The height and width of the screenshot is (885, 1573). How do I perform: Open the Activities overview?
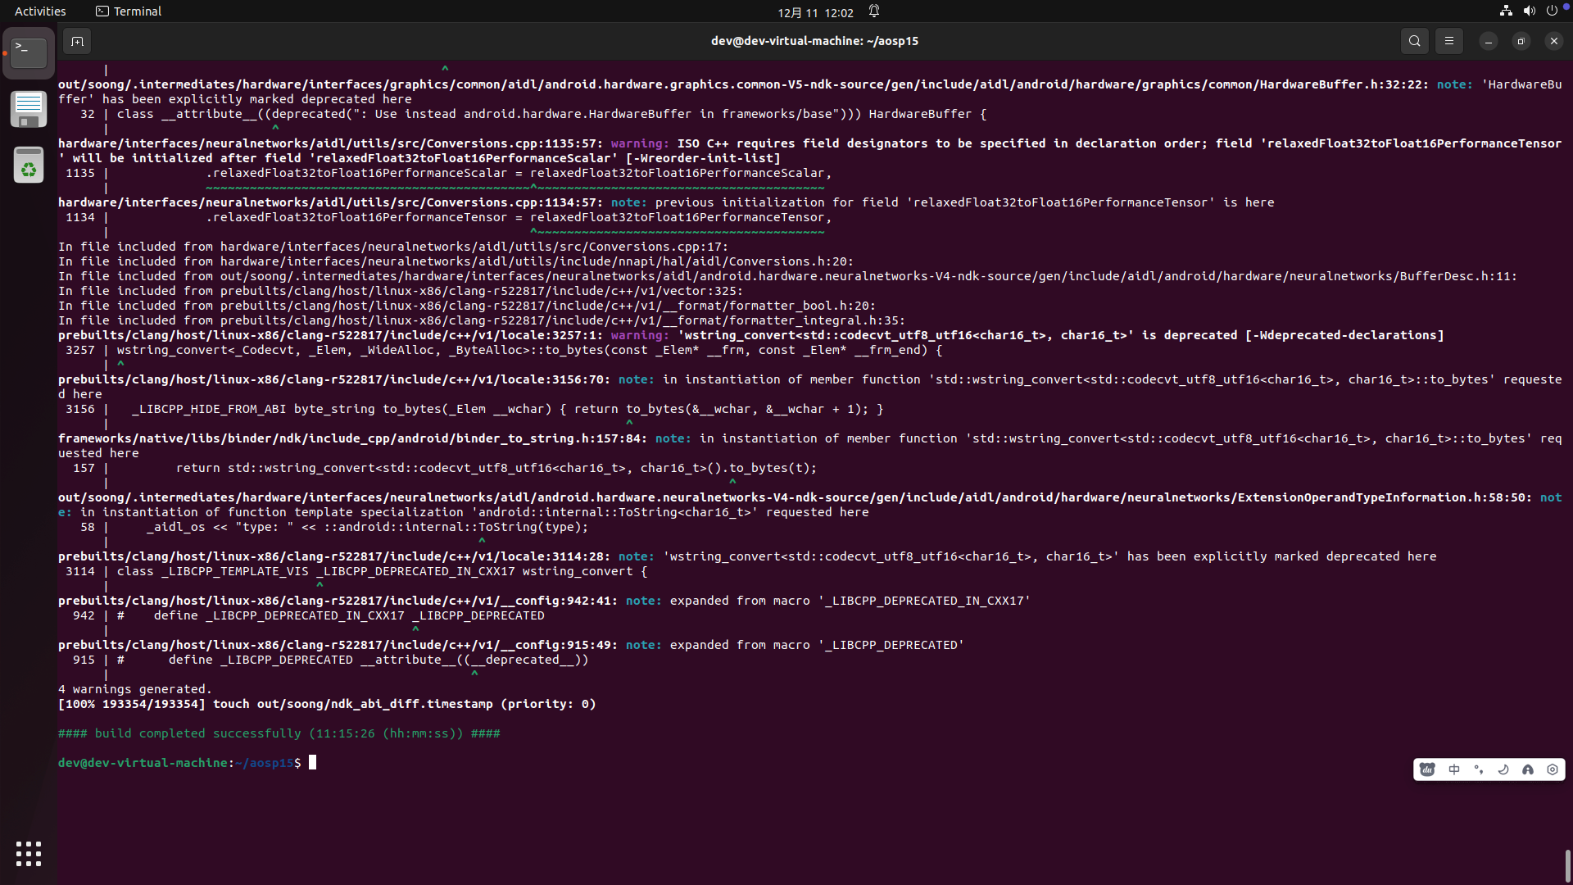[x=40, y=11]
